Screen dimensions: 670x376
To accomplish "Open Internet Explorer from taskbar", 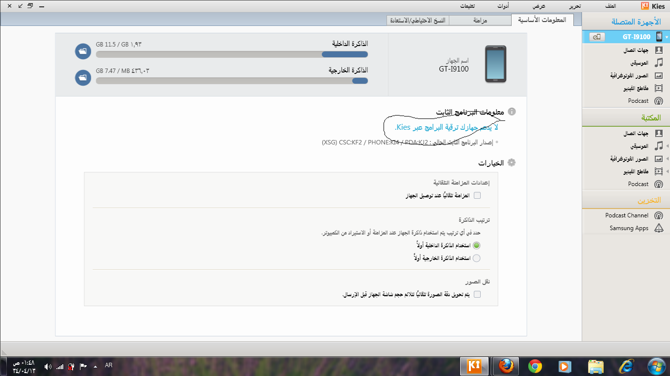I will pyautogui.click(x=626, y=366).
